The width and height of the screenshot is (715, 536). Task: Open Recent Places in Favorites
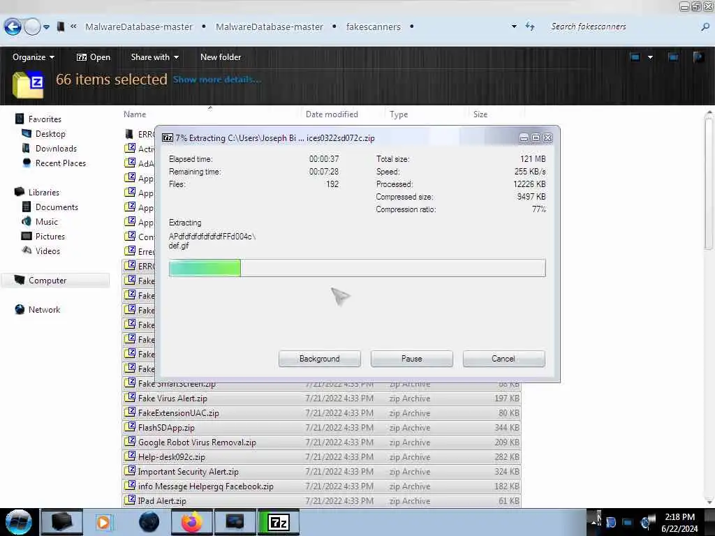(61, 163)
